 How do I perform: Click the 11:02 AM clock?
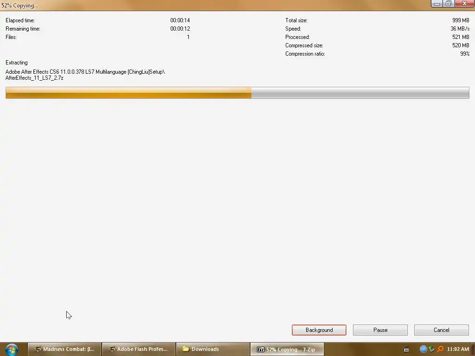pyautogui.click(x=458, y=349)
